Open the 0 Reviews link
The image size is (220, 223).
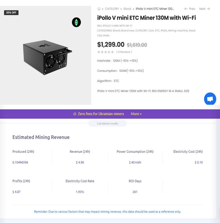tap(124, 52)
